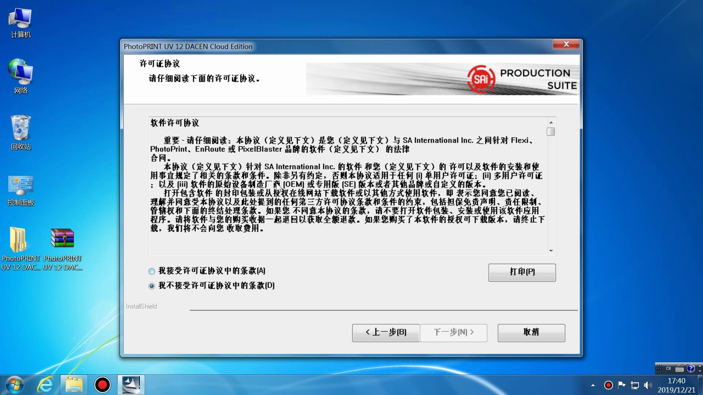The height and width of the screenshot is (395, 703).
Task: Close the PhotoPRINT installer window
Action: 566,44
